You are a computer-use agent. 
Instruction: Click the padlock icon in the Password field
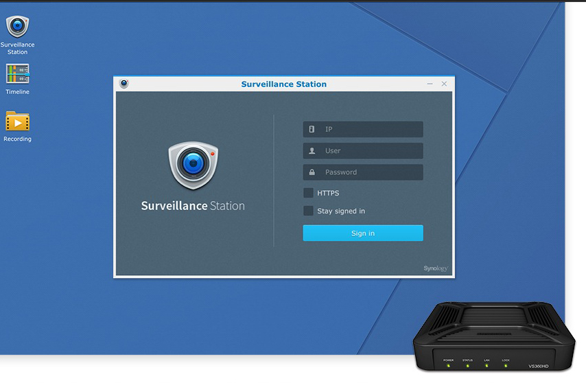tap(312, 172)
